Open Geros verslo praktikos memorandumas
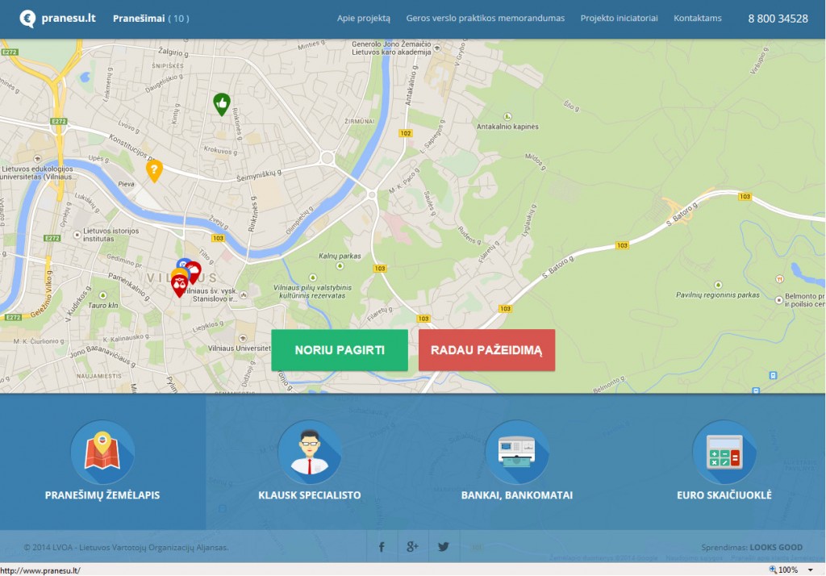 (485, 19)
